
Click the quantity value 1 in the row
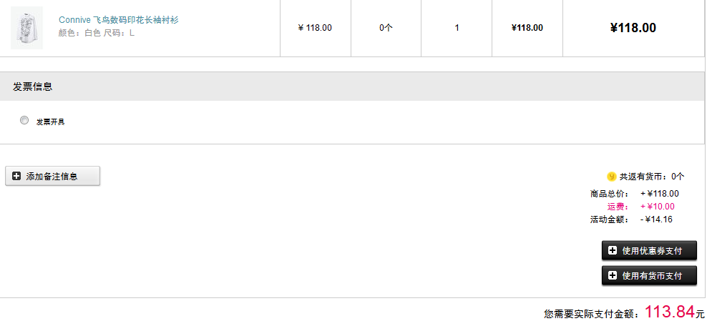tap(457, 28)
